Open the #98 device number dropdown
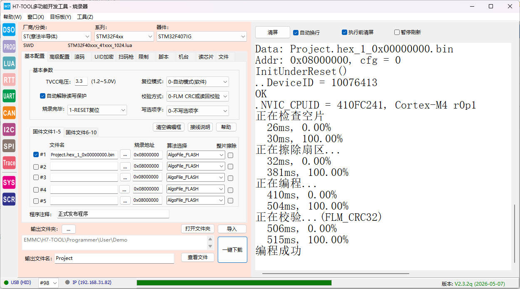 [48, 283]
